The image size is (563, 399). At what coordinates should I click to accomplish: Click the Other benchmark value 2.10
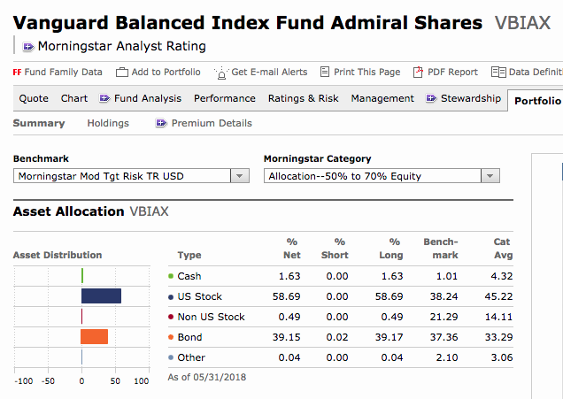(x=447, y=357)
